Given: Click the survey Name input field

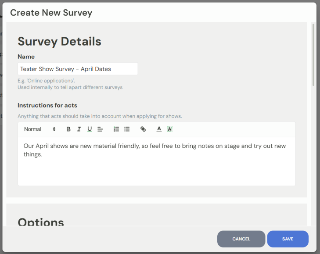Looking at the screenshot, I should [x=78, y=69].
